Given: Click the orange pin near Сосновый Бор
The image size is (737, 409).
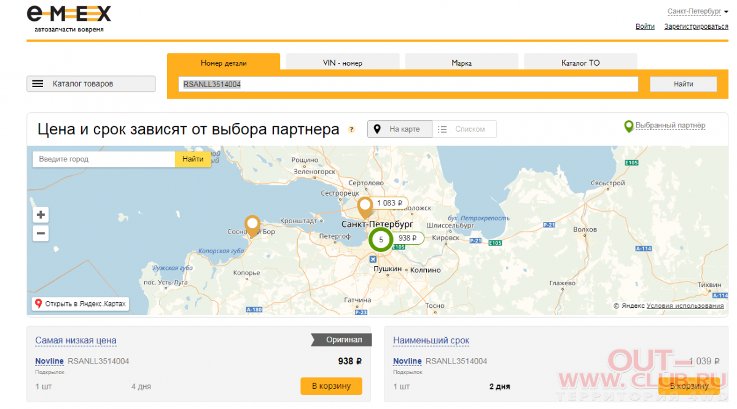Looking at the screenshot, I should tap(252, 226).
